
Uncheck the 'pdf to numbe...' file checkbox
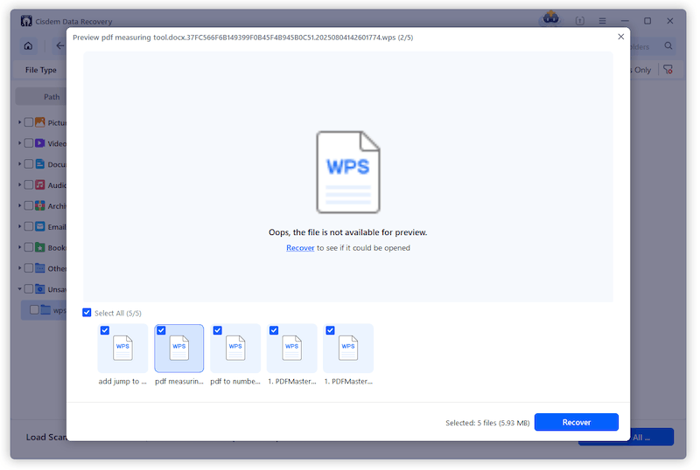coord(217,330)
